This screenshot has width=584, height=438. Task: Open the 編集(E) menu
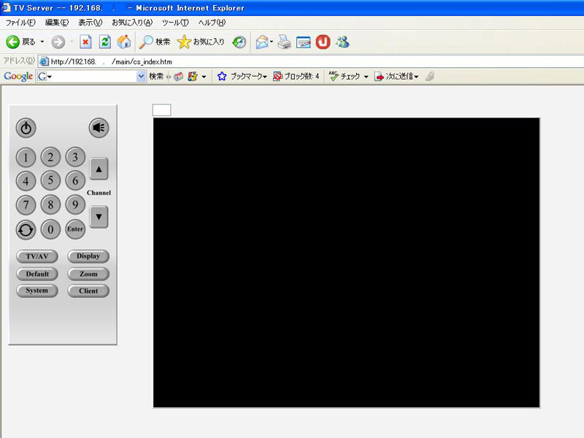pyautogui.click(x=57, y=23)
